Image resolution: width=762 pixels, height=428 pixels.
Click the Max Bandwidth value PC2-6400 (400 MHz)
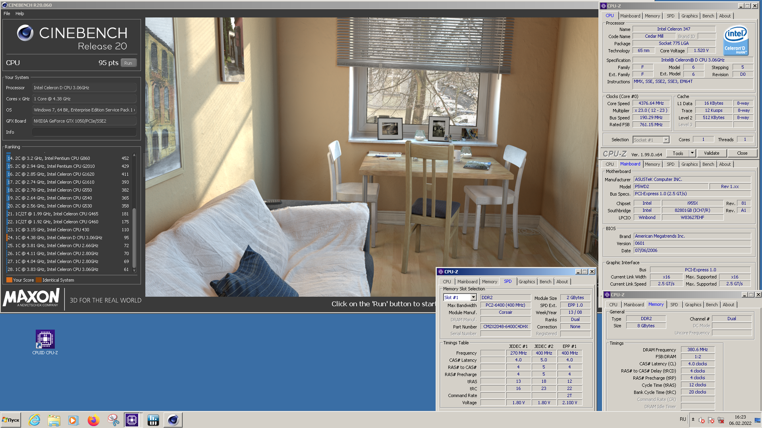coord(505,305)
